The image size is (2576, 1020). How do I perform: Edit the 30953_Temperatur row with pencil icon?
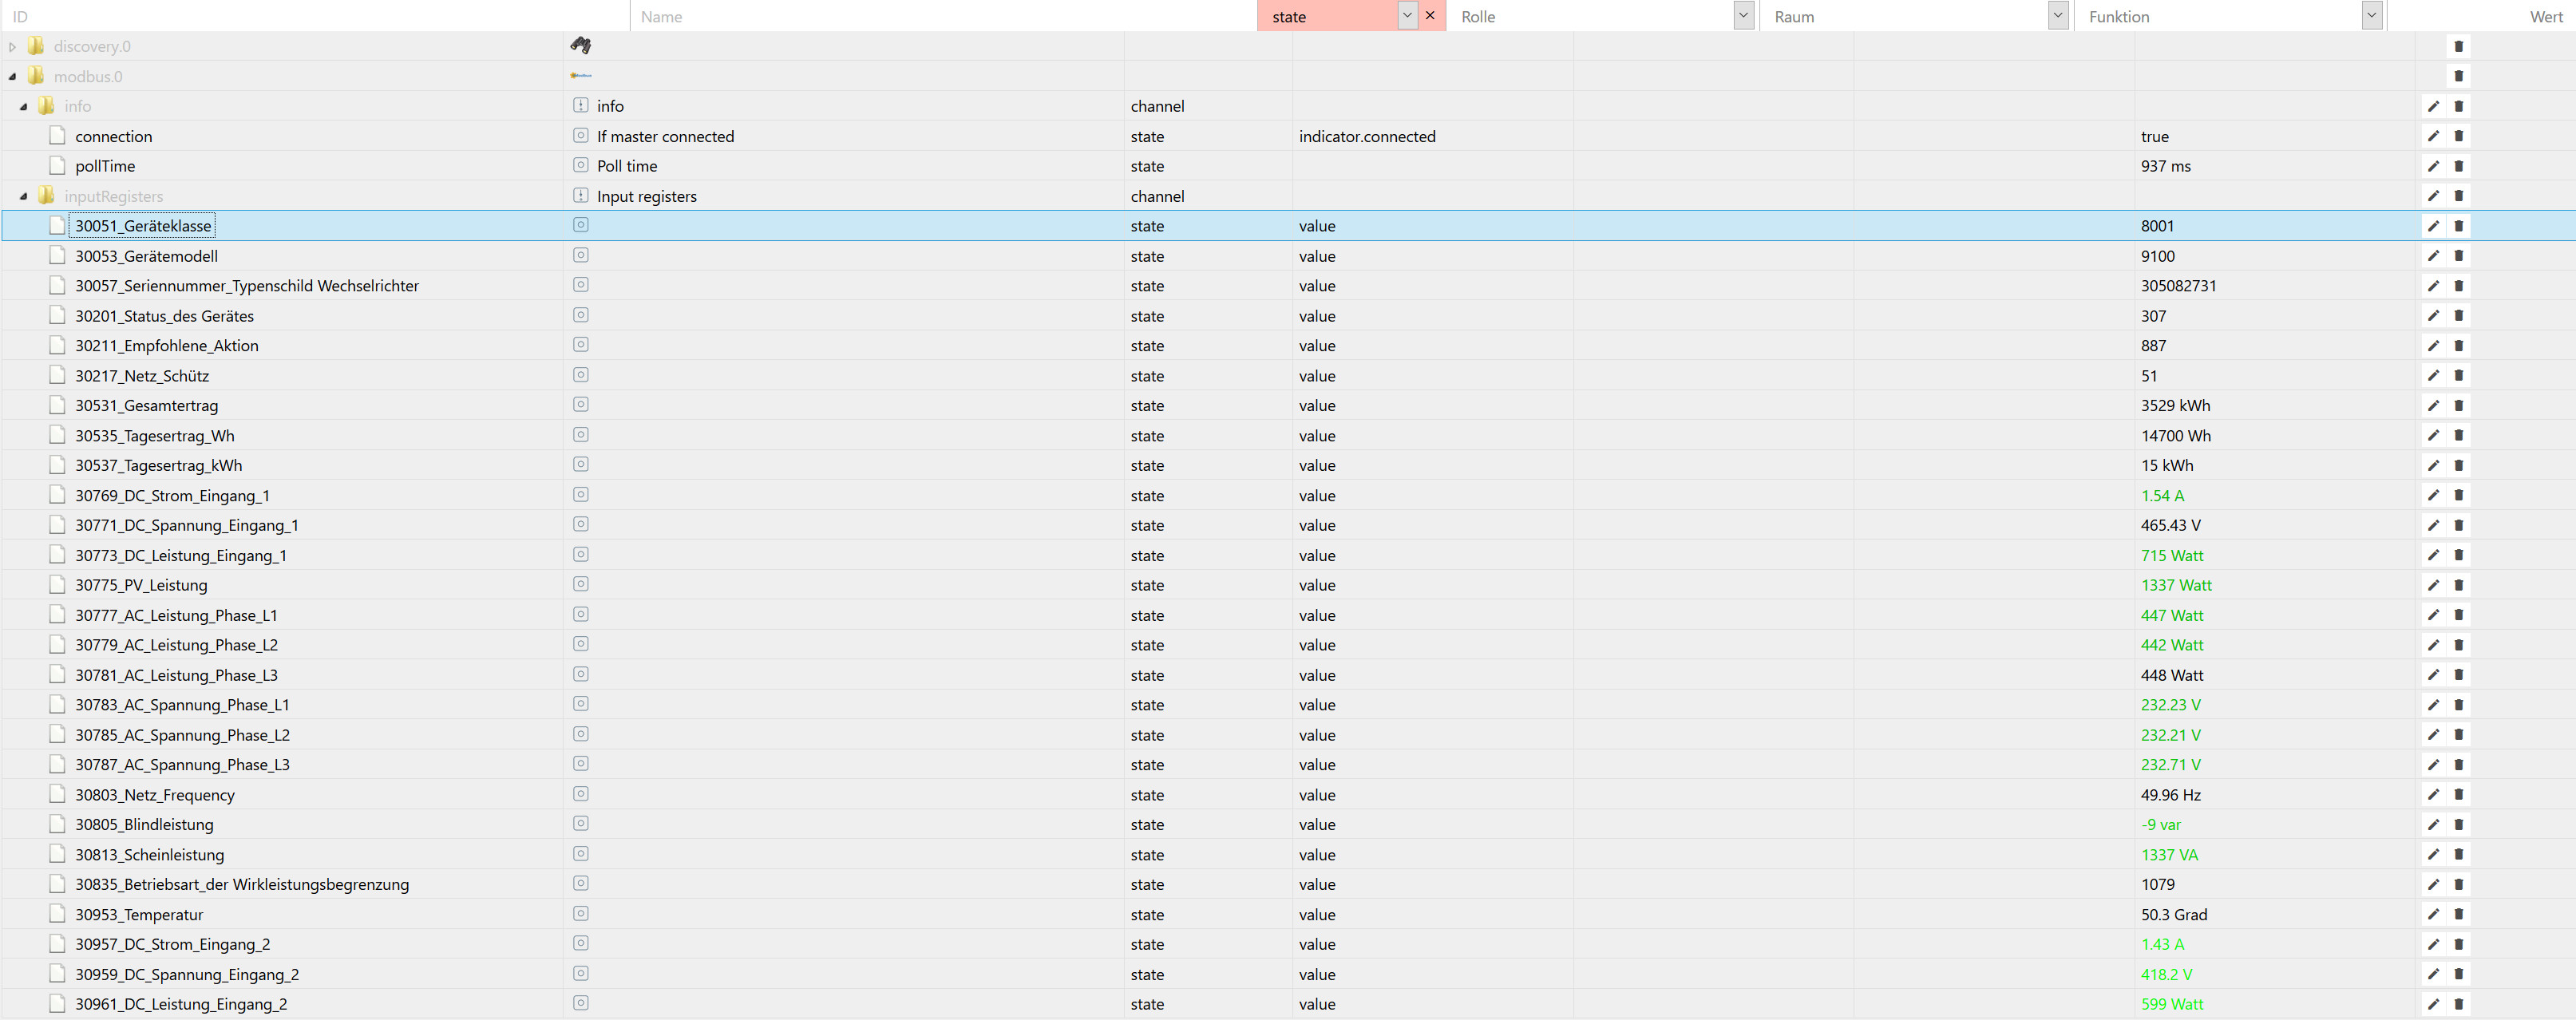[x=2433, y=914]
